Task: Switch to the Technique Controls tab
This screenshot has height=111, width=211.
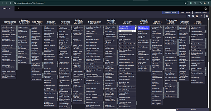Action: 201,12
